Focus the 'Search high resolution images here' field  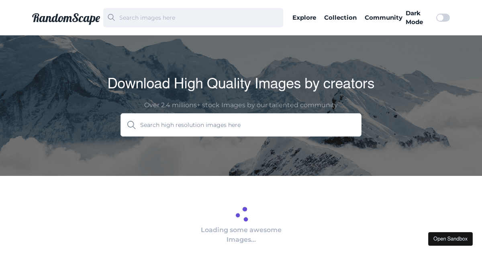coord(241,125)
